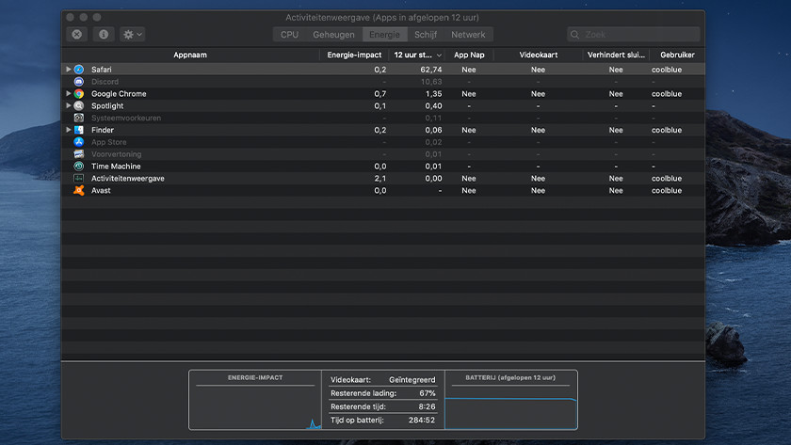Click Chrome's 1,35 value

pos(433,94)
